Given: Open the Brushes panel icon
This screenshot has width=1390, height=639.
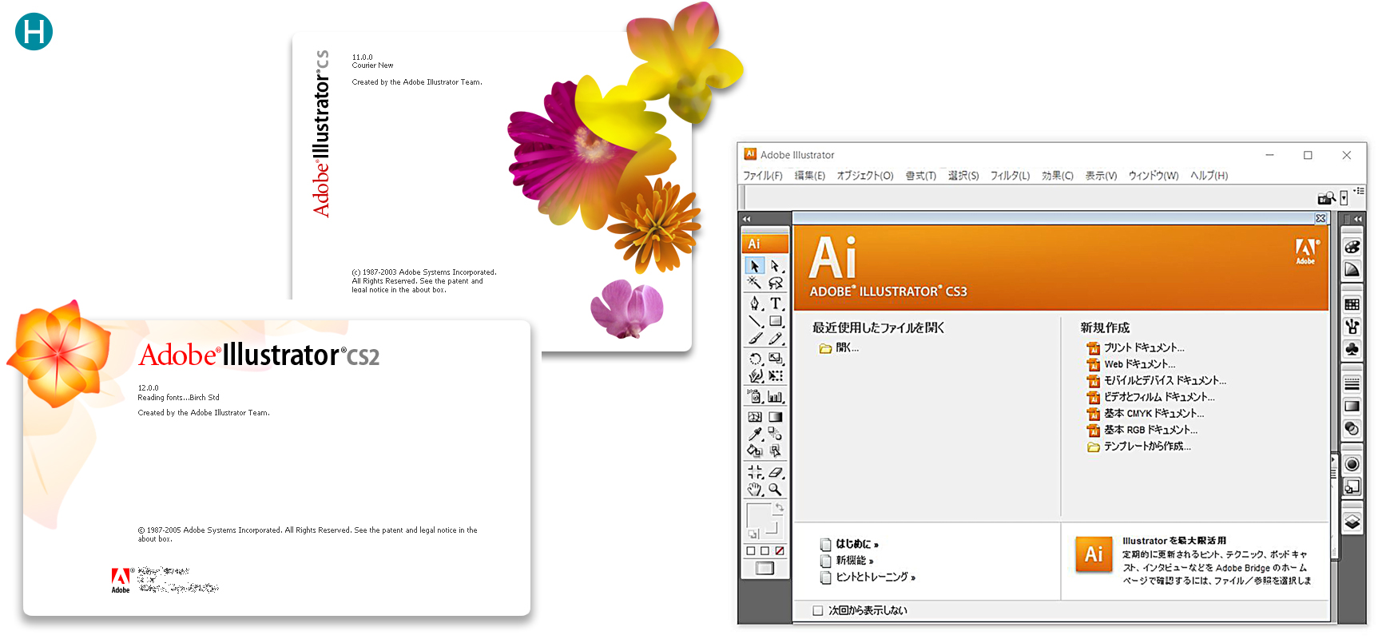Looking at the screenshot, I should coord(1352,327).
